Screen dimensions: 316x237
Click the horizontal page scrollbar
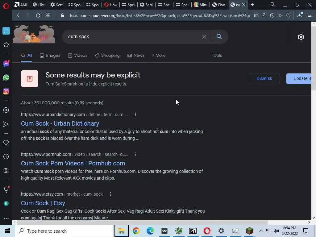pos(142,222)
